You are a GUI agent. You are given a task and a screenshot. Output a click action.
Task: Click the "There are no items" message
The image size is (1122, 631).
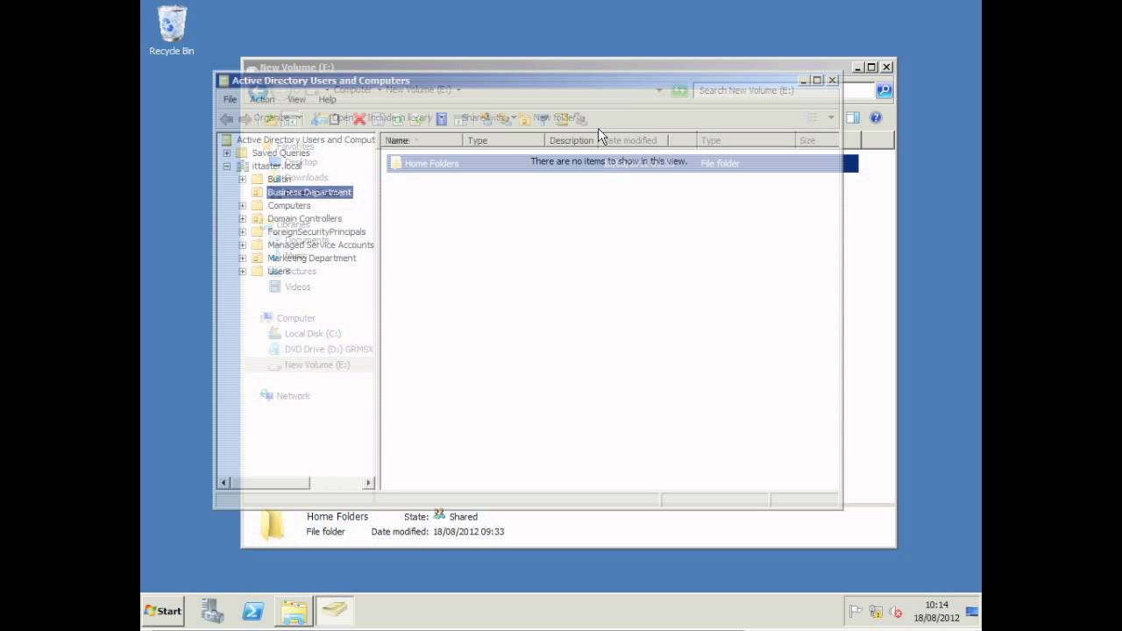click(x=608, y=161)
